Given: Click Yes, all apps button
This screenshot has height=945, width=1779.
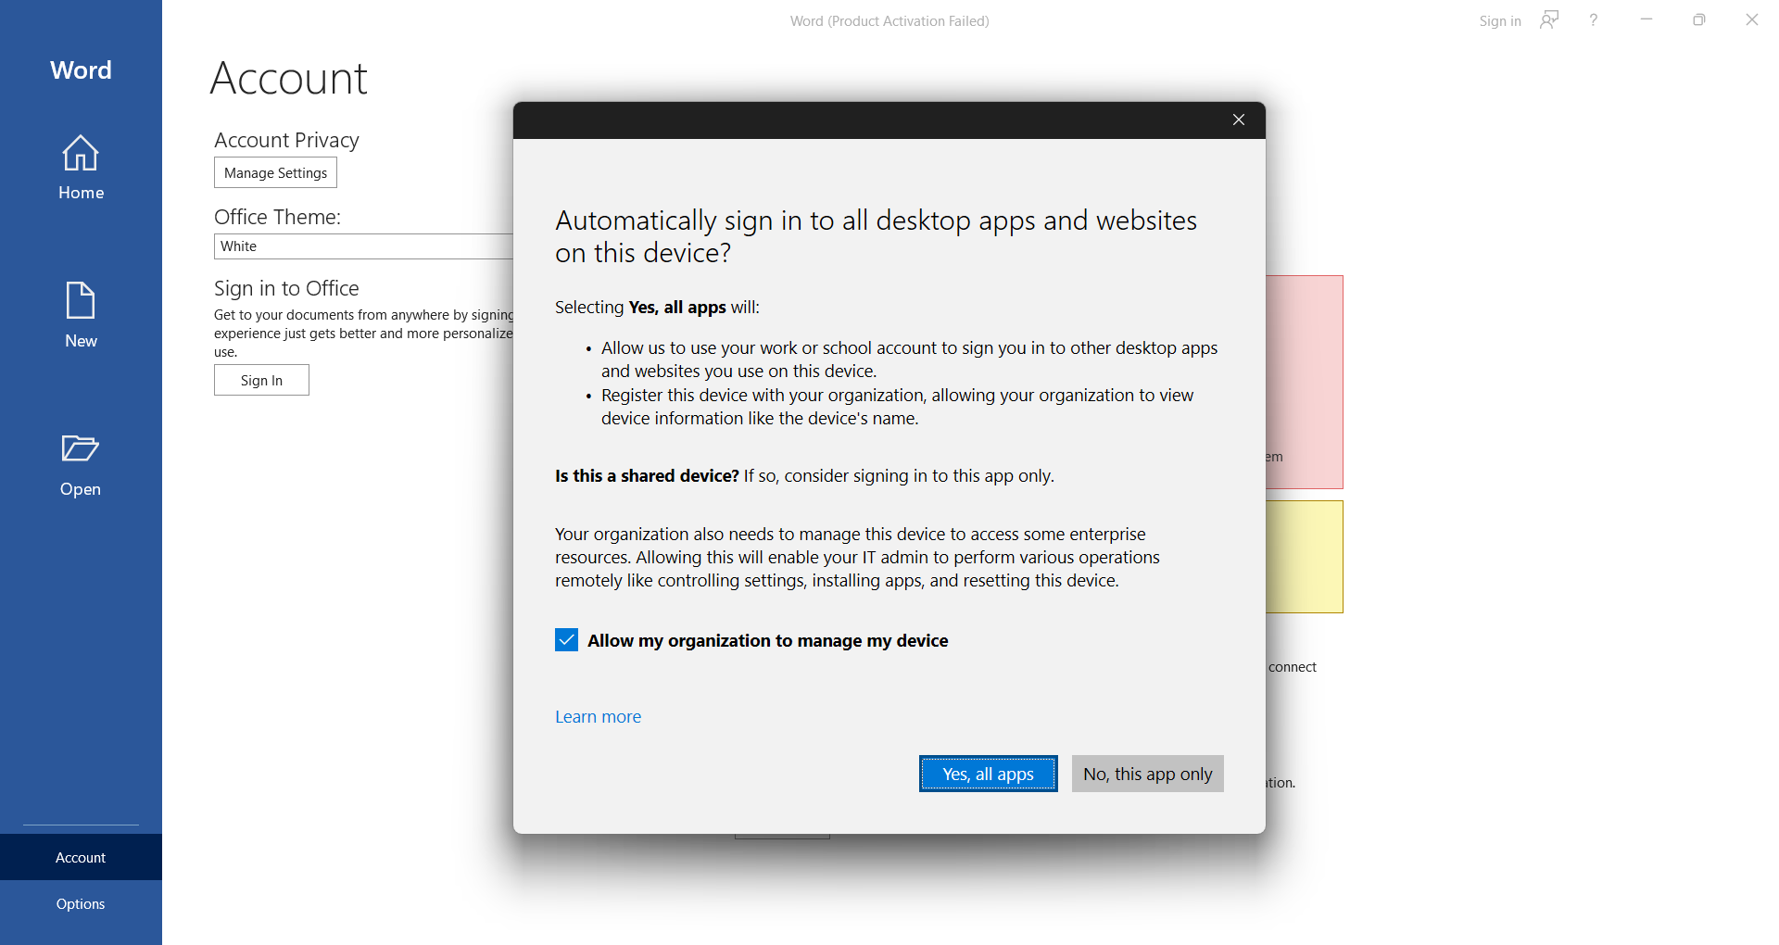Looking at the screenshot, I should tap(988, 775).
